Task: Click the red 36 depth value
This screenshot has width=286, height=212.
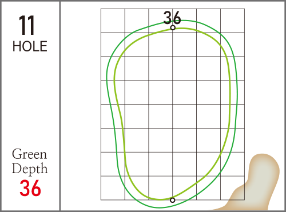Action: tap(30, 188)
